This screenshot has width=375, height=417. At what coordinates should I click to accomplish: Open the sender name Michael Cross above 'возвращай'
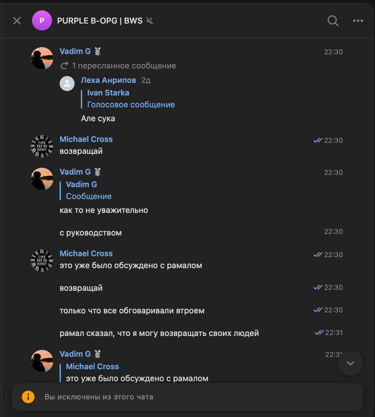[86, 139]
